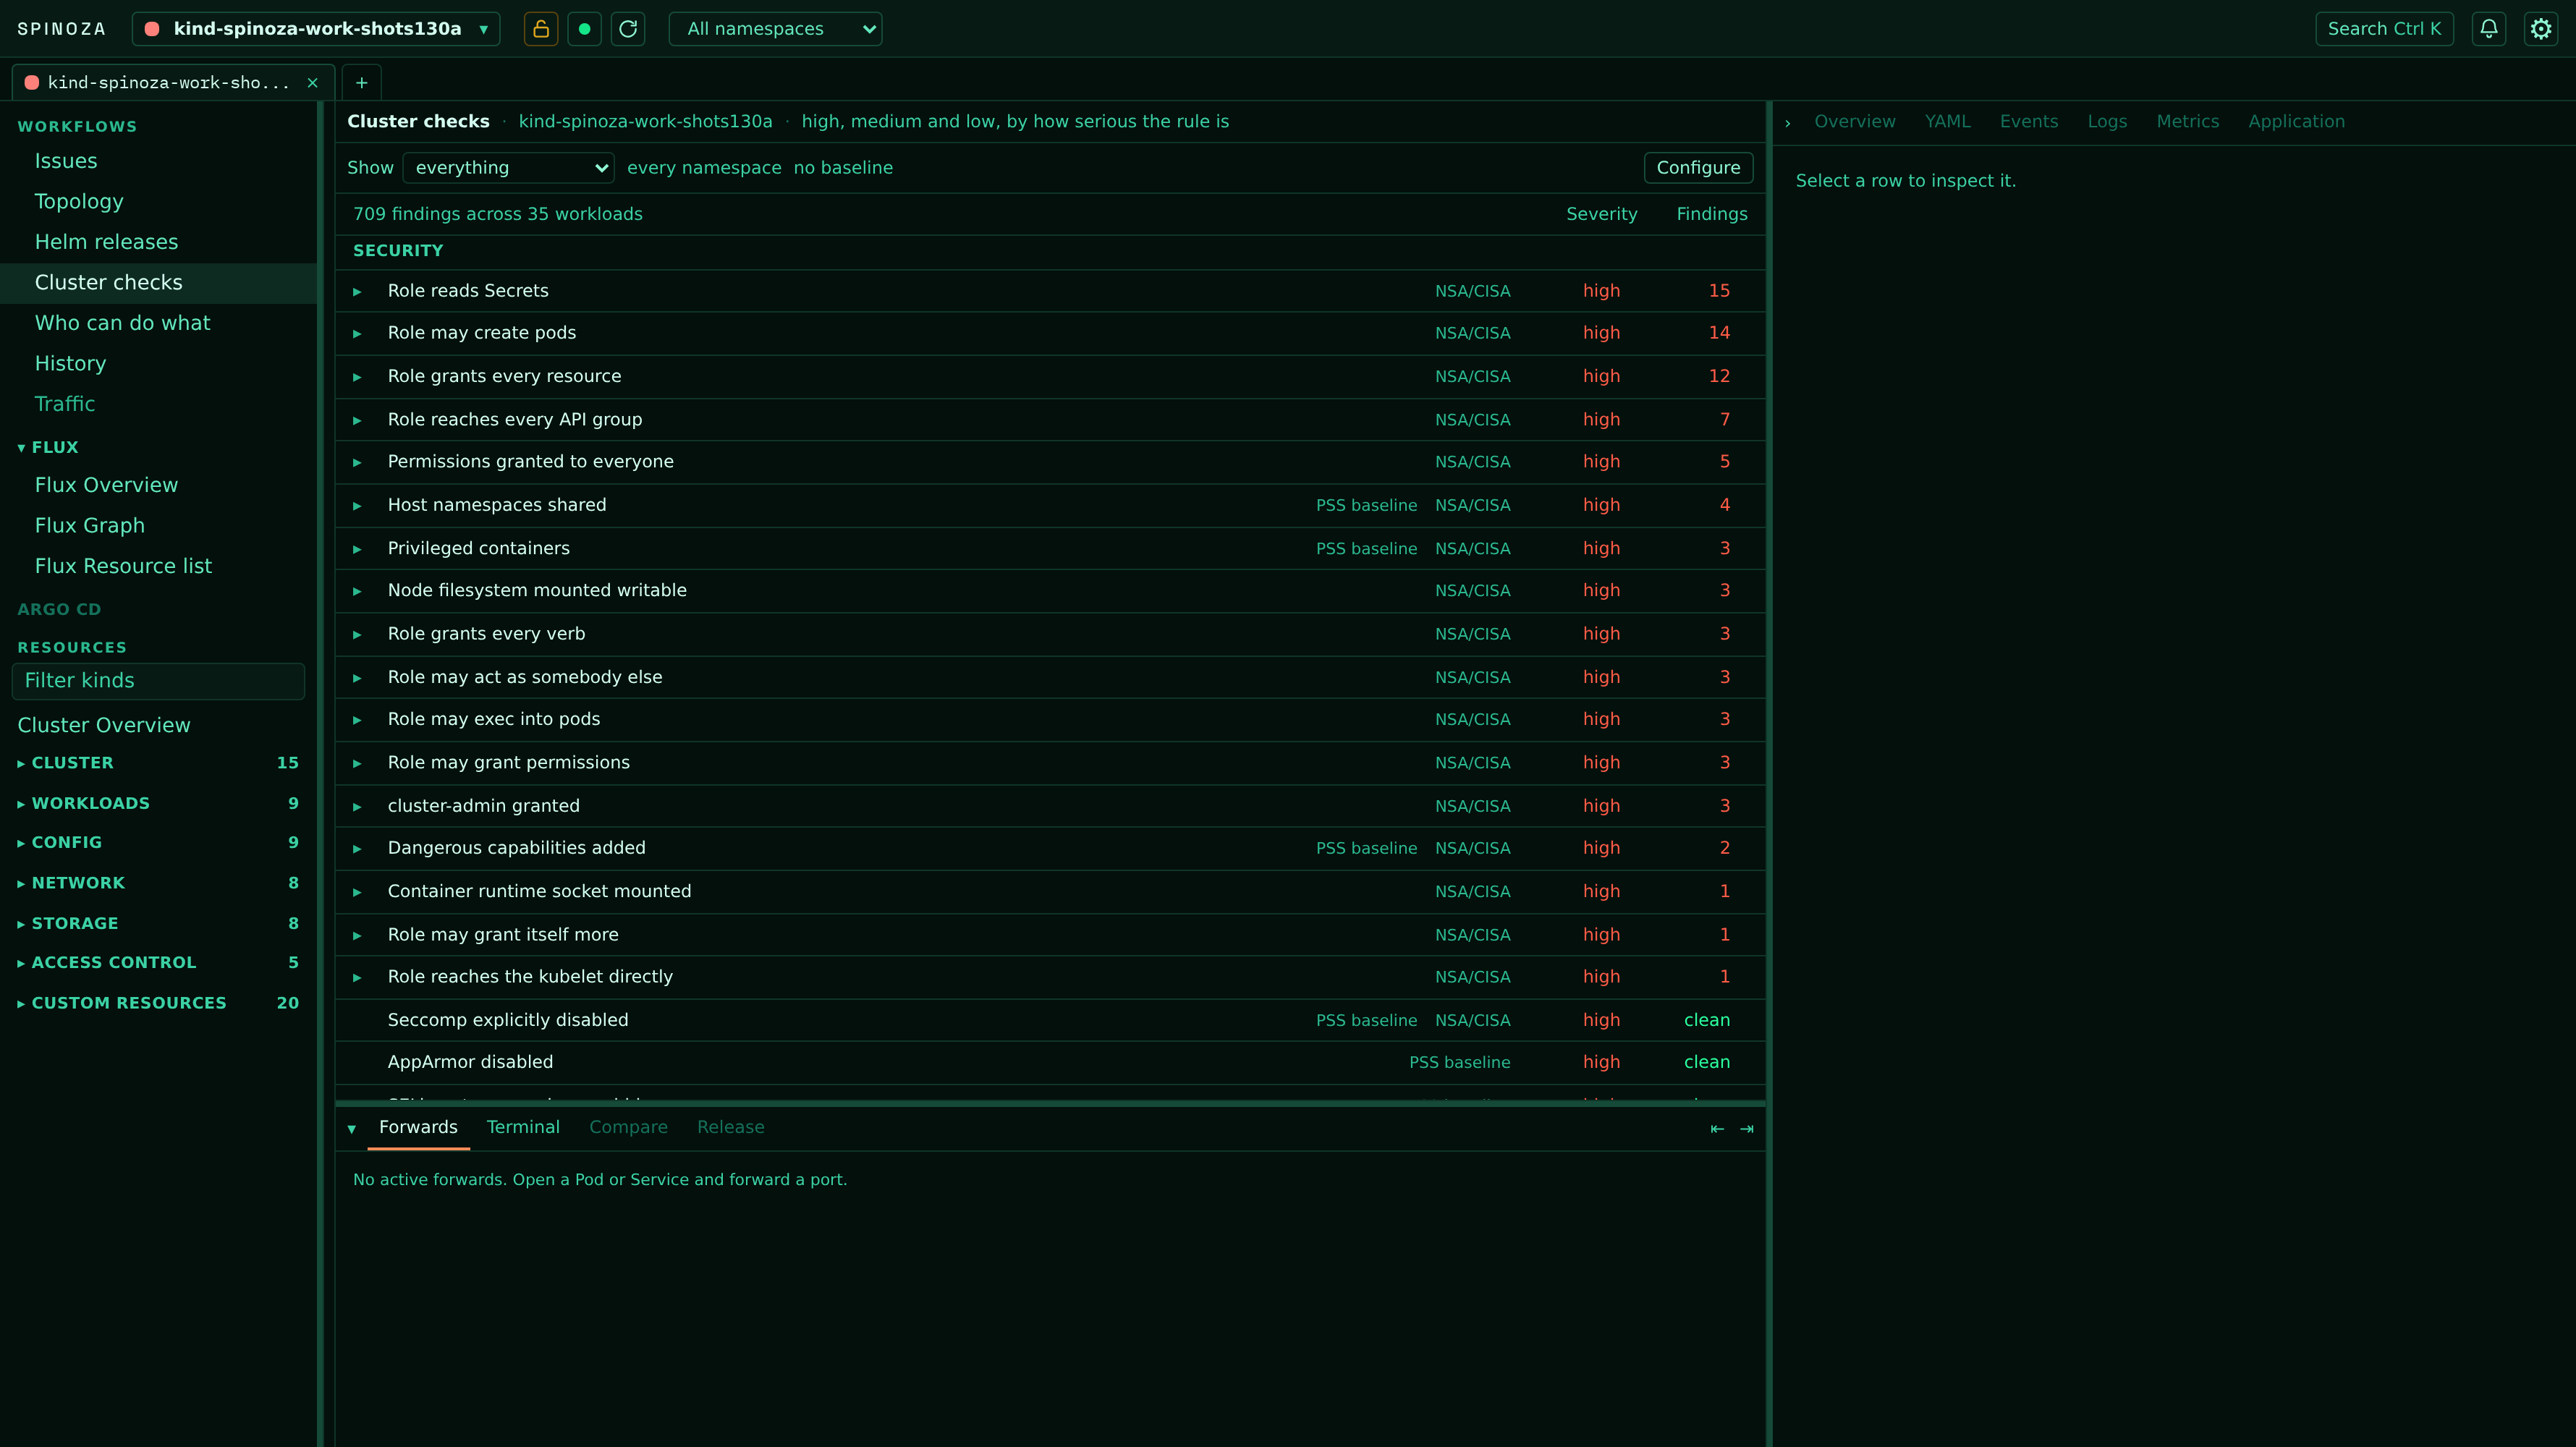Viewport: 2576px width, 1447px height.
Task: Select the Container runtime socket mounted row
Action: point(1050,891)
